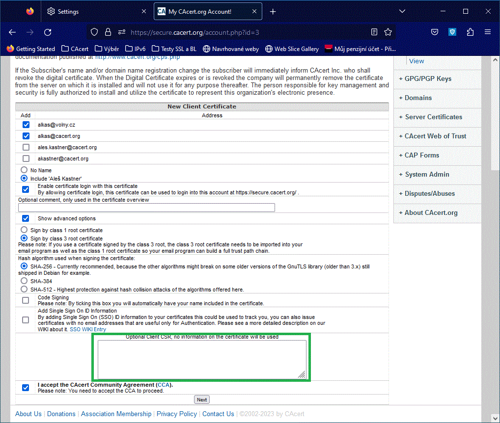The image size is (500, 423).
Task: Open a new tab with plus icon
Action: pos(273,12)
